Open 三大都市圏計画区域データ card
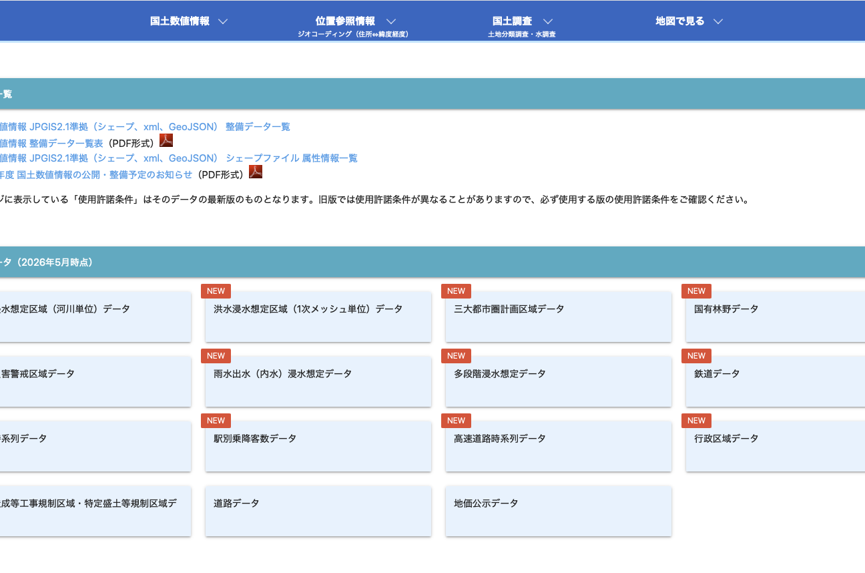Image resolution: width=865 pixels, height=573 pixels. click(558, 317)
